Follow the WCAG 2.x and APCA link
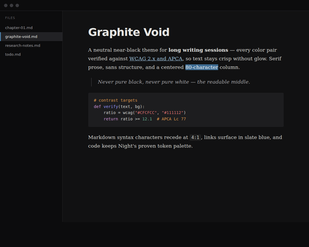The width and height of the screenshot is (309, 247). pos(156,59)
